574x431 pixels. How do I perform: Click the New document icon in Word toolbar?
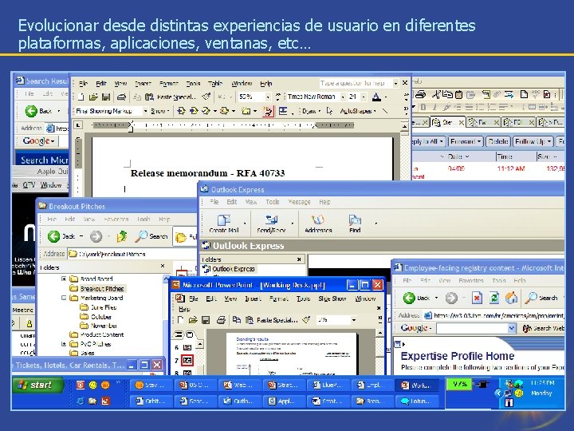(x=81, y=97)
